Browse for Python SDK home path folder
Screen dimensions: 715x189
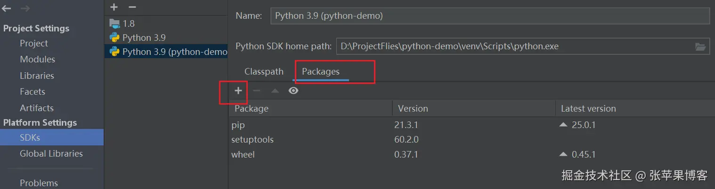tap(700, 46)
